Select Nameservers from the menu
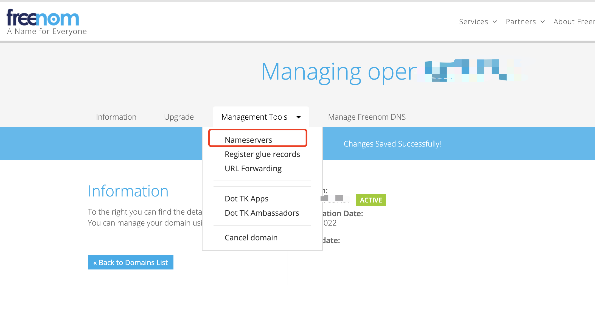 (x=248, y=140)
